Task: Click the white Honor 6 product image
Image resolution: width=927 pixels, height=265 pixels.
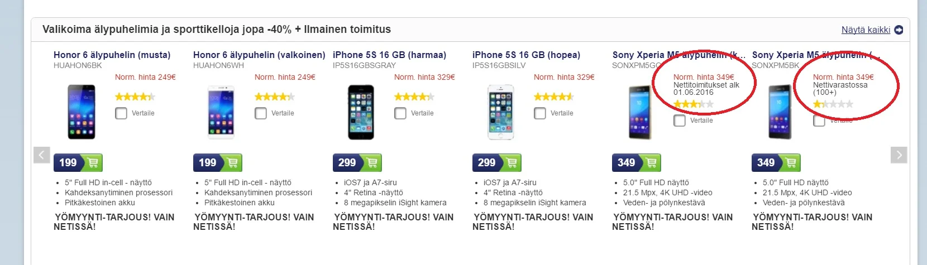Action: tap(221, 112)
